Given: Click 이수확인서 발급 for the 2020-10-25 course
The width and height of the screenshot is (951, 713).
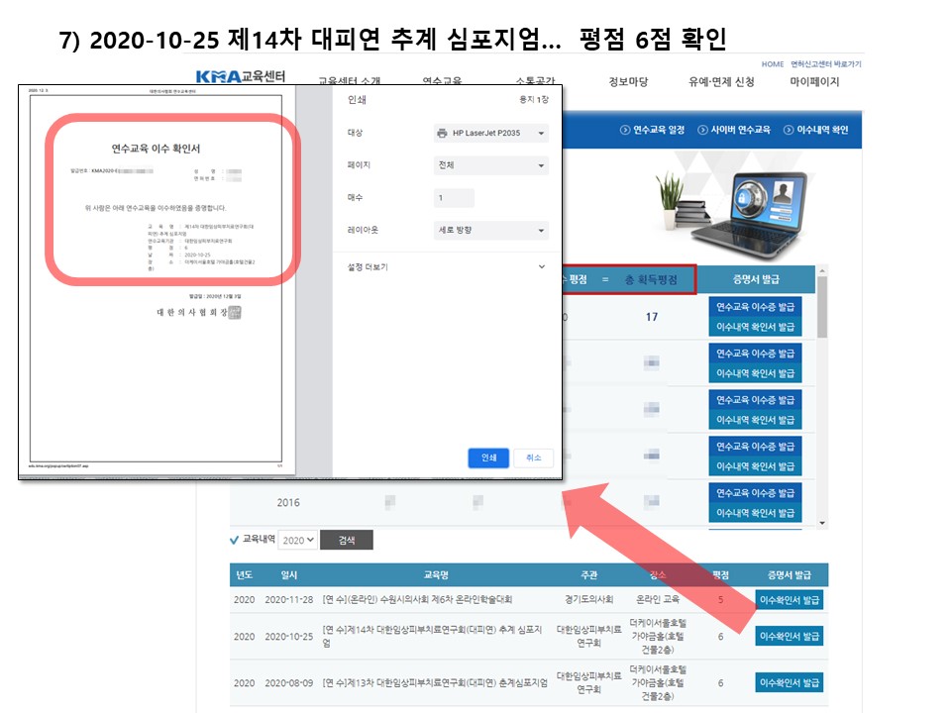Looking at the screenshot, I should coord(789,636).
